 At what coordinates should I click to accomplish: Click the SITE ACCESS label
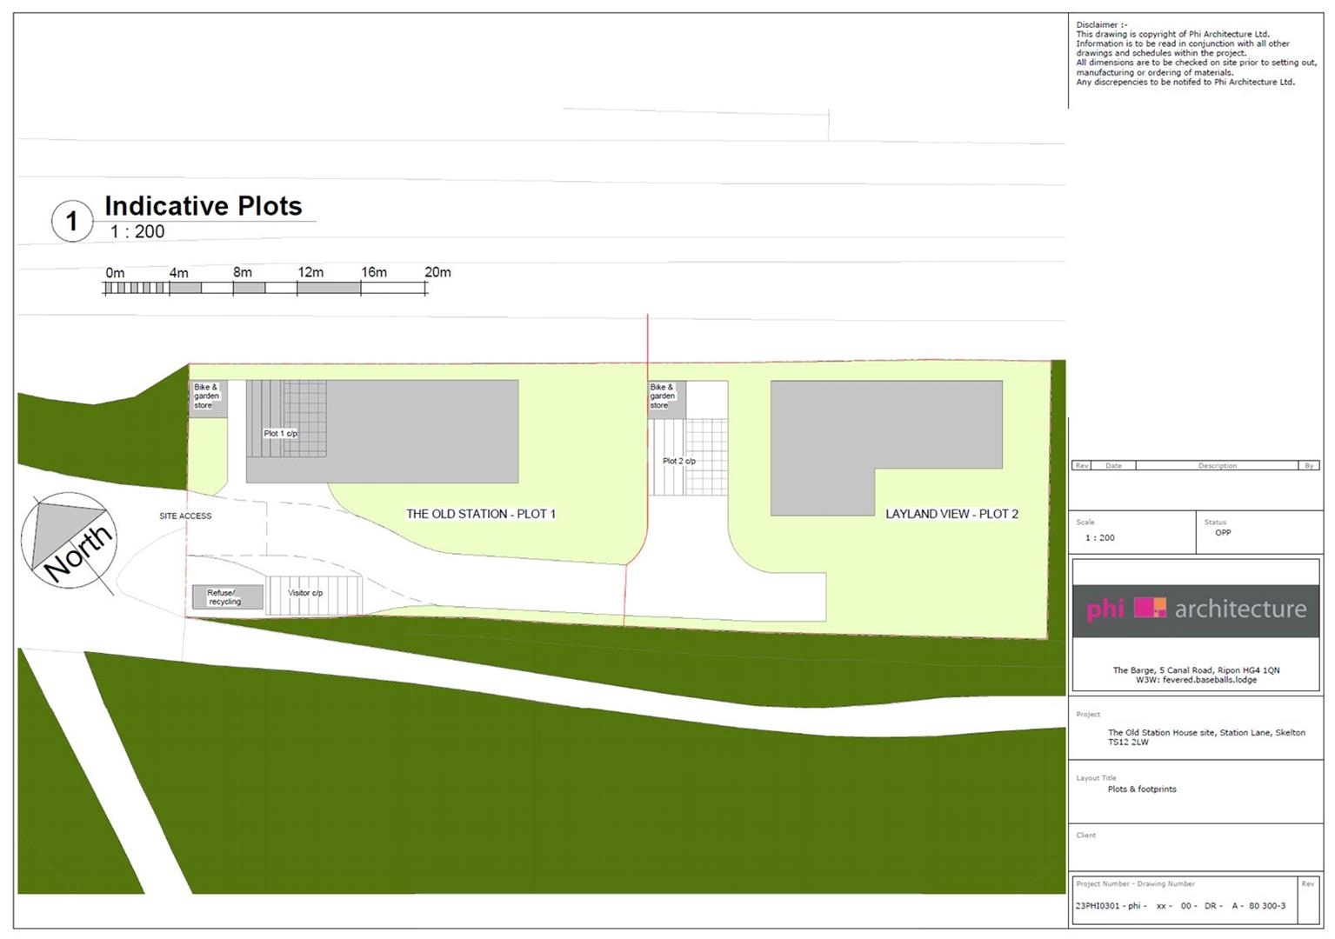point(185,516)
